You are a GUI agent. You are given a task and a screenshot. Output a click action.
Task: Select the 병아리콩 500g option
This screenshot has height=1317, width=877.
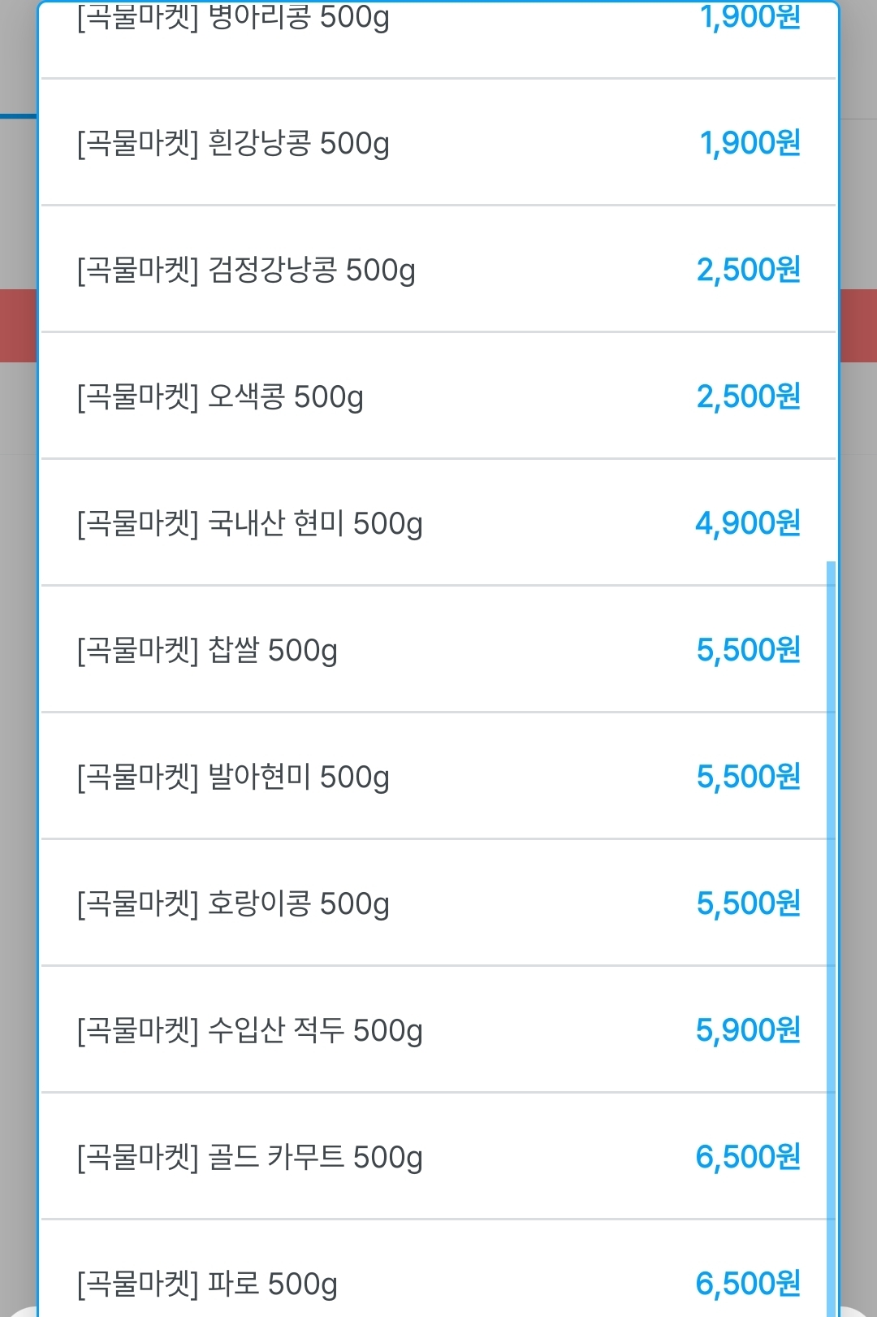point(234,18)
